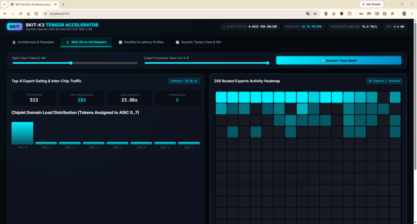Select the MoE All-to-All Dispatch tab
417x224 pixels.
(86, 42)
